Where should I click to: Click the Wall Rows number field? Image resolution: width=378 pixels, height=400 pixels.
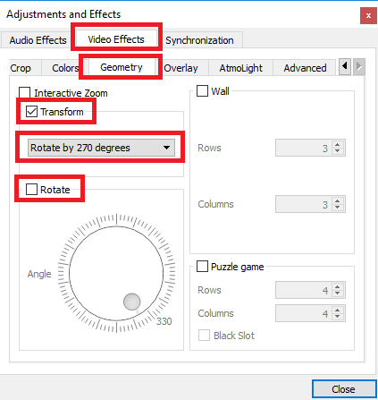(304, 148)
